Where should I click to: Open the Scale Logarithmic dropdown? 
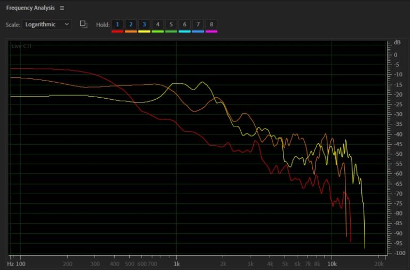pos(46,25)
